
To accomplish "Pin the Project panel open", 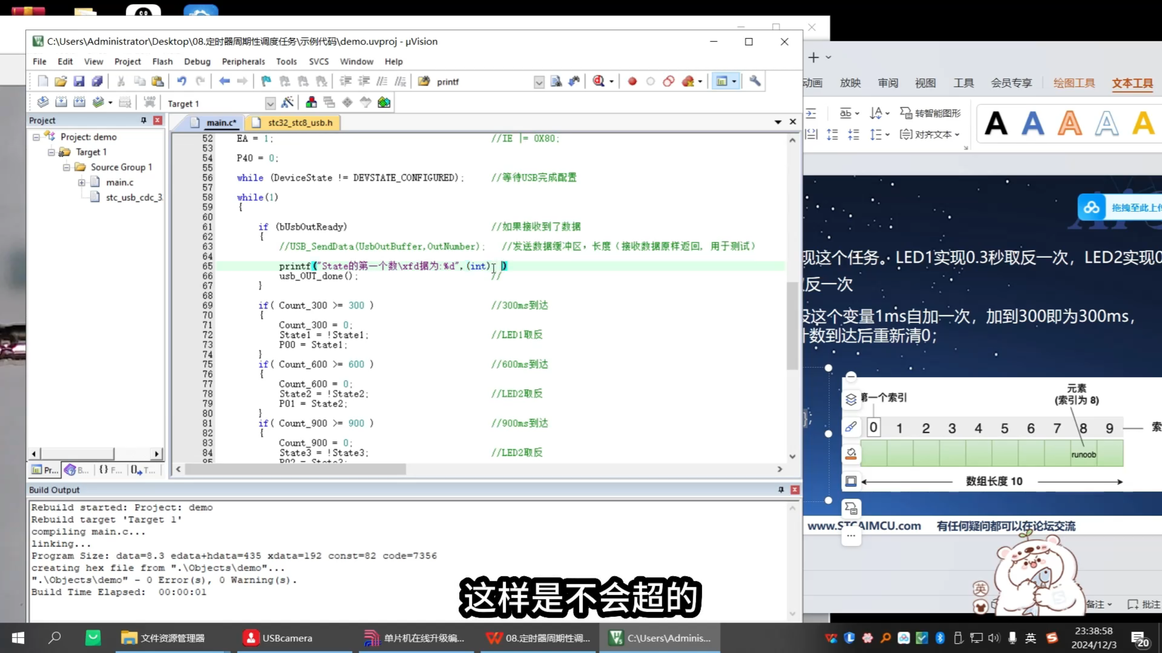I will (x=143, y=120).
